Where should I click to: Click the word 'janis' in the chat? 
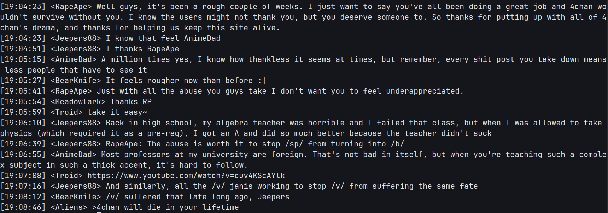pyautogui.click(x=241, y=186)
